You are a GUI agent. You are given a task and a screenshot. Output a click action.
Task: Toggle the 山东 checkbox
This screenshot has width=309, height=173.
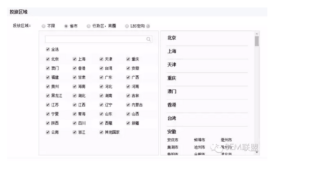(x=101, y=114)
